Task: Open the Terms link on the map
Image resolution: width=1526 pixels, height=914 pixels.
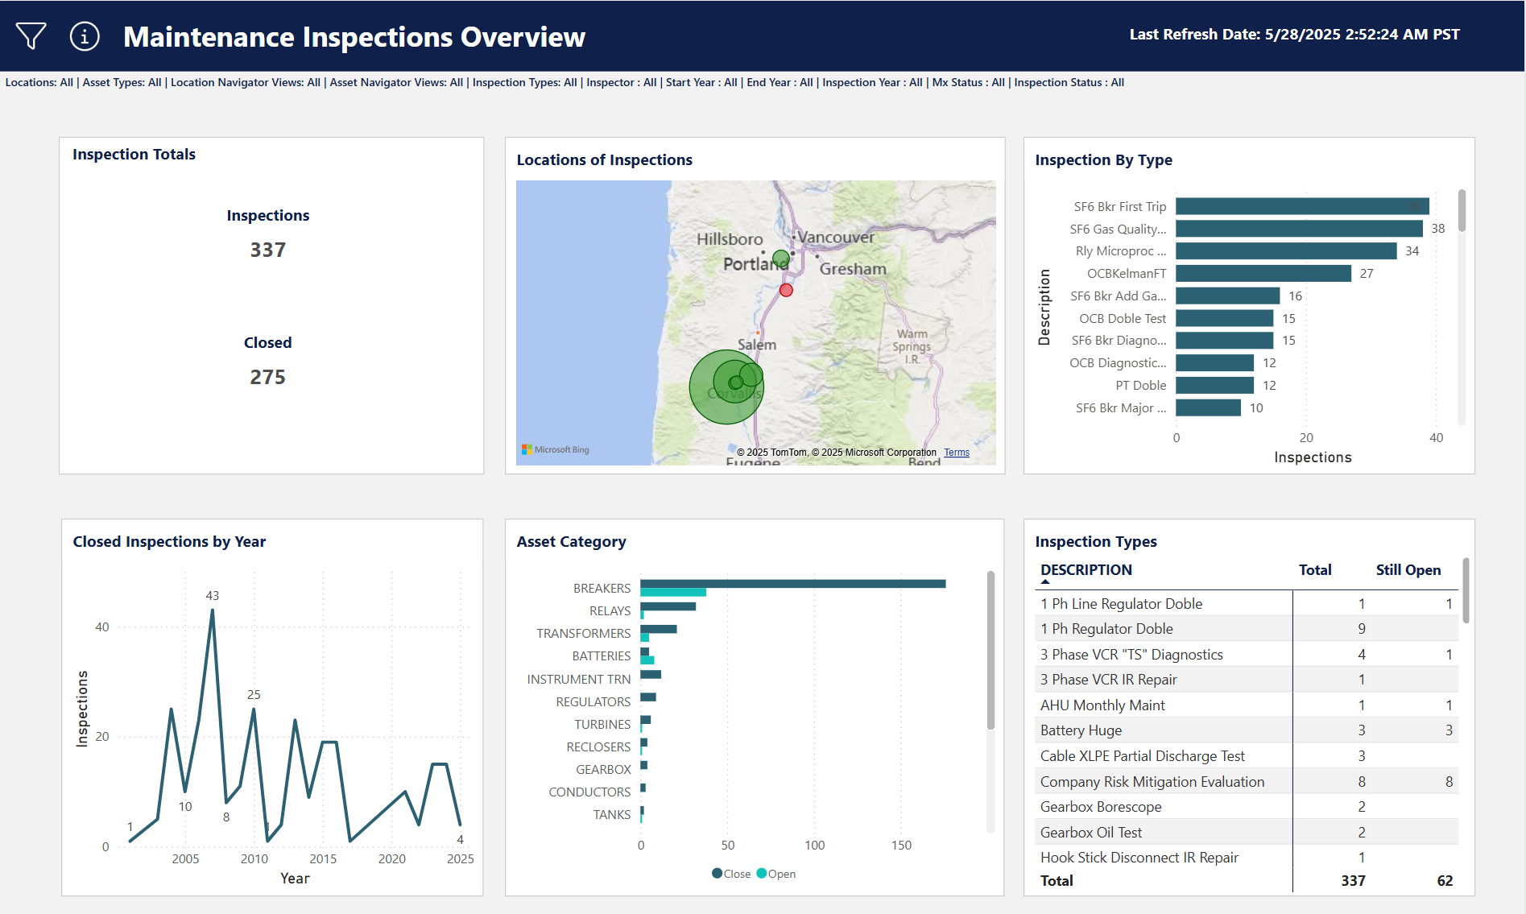Action: tap(957, 452)
